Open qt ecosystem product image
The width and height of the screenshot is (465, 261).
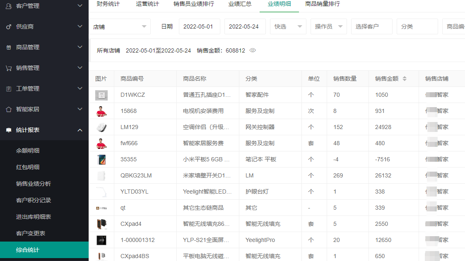101,208
